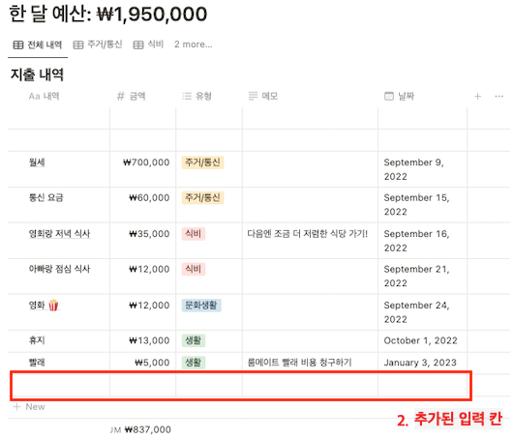Click the 메모 column header
Screen dimensions: 514x439
point(263,97)
